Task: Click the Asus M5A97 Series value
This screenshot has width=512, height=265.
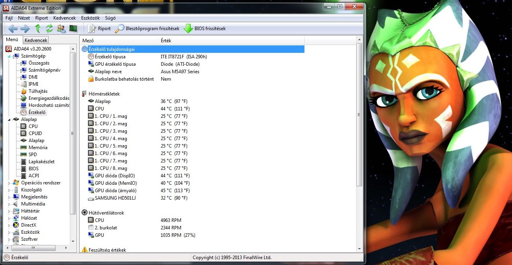Action: coord(180,72)
